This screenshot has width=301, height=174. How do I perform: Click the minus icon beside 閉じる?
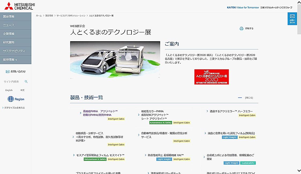click(240, 98)
